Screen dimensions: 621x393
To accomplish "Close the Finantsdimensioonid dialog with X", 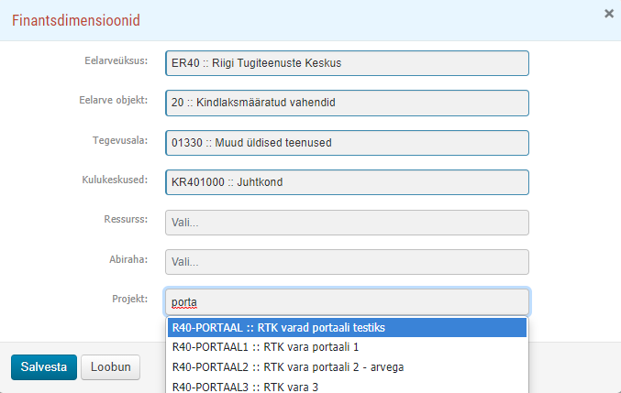I will point(609,14).
